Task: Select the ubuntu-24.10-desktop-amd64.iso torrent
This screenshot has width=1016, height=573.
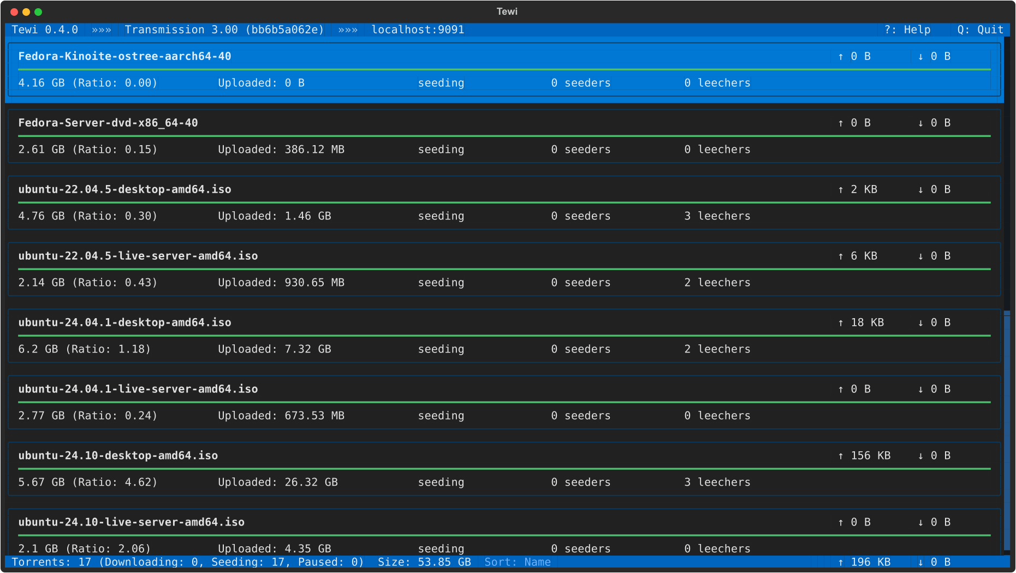Action: (504, 469)
